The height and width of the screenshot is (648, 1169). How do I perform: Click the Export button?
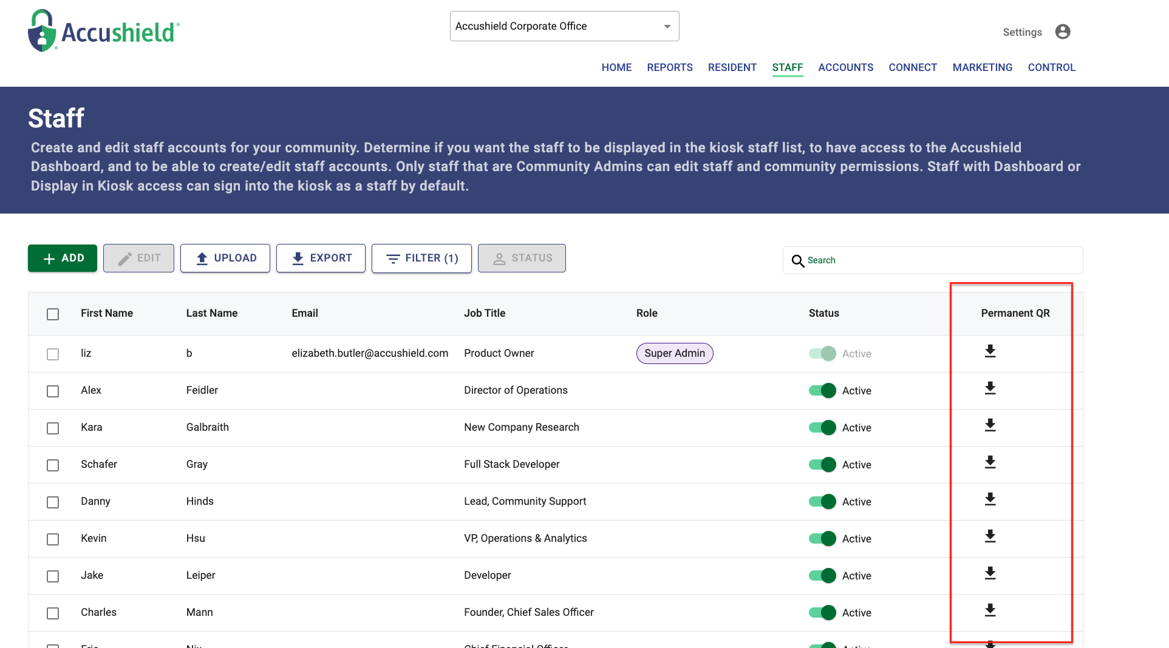pyautogui.click(x=321, y=258)
